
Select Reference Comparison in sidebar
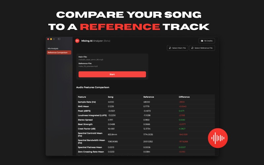pyautogui.click(x=59, y=52)
